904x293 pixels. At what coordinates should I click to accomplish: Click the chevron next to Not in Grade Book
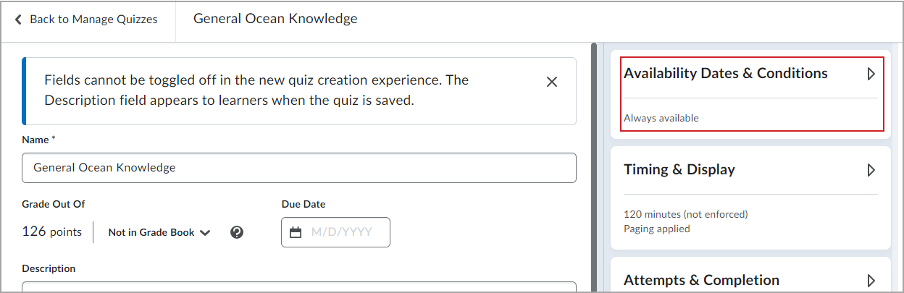pos(205,233)
